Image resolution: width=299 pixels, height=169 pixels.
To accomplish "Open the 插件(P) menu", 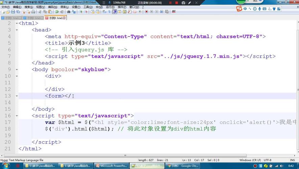I will pyautogui.click(x=122, y=7).
